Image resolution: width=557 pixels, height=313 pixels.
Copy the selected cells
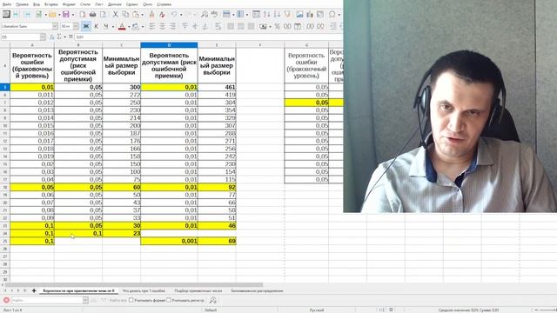click(x=125, y=15)
